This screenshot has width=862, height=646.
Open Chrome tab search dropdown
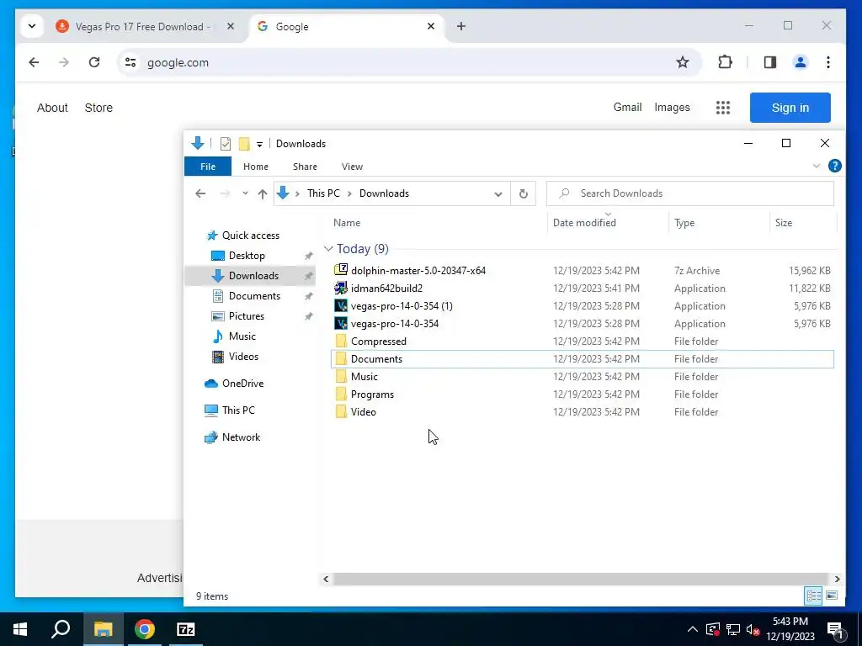pos(32,26)
